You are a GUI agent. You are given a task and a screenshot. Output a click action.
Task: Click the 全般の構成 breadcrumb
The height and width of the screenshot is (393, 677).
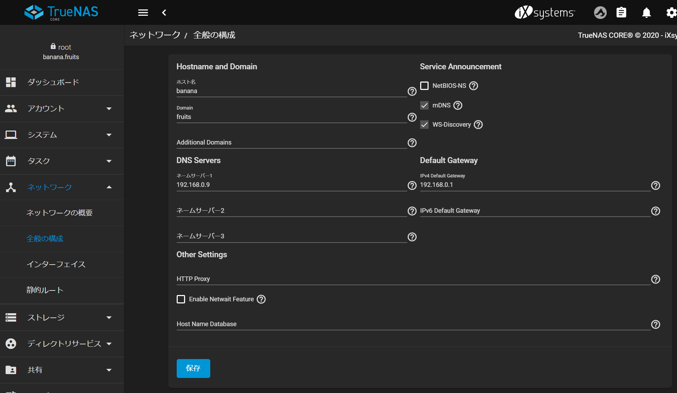tap(214, 35)
